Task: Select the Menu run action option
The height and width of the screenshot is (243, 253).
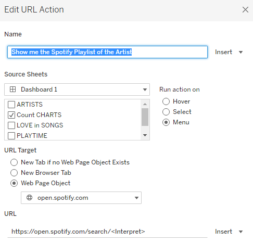Action: coord(166,122)
